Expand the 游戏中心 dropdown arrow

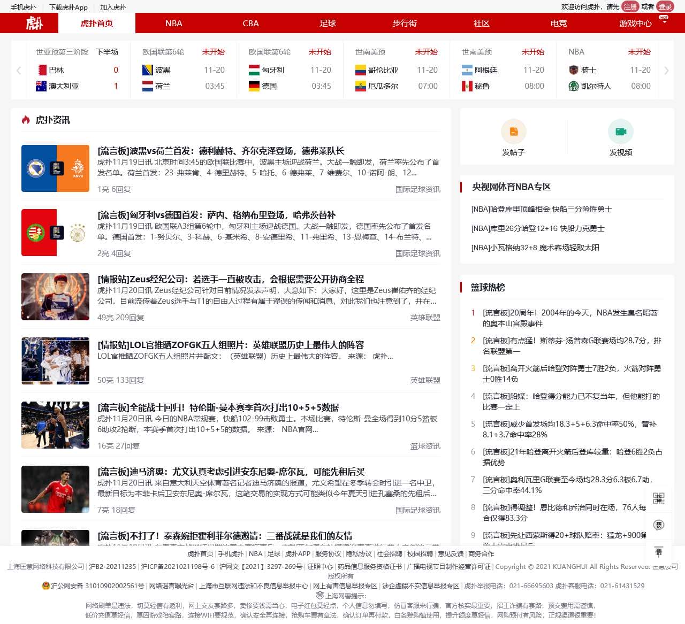664,23
